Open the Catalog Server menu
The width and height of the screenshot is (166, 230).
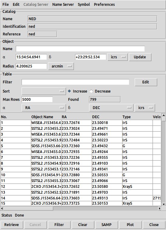click(x=36, y=4)
